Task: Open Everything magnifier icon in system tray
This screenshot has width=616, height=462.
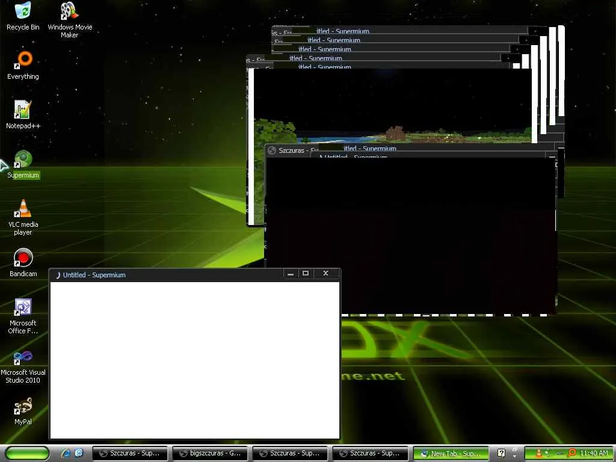Action: click(x=572, y=453)
